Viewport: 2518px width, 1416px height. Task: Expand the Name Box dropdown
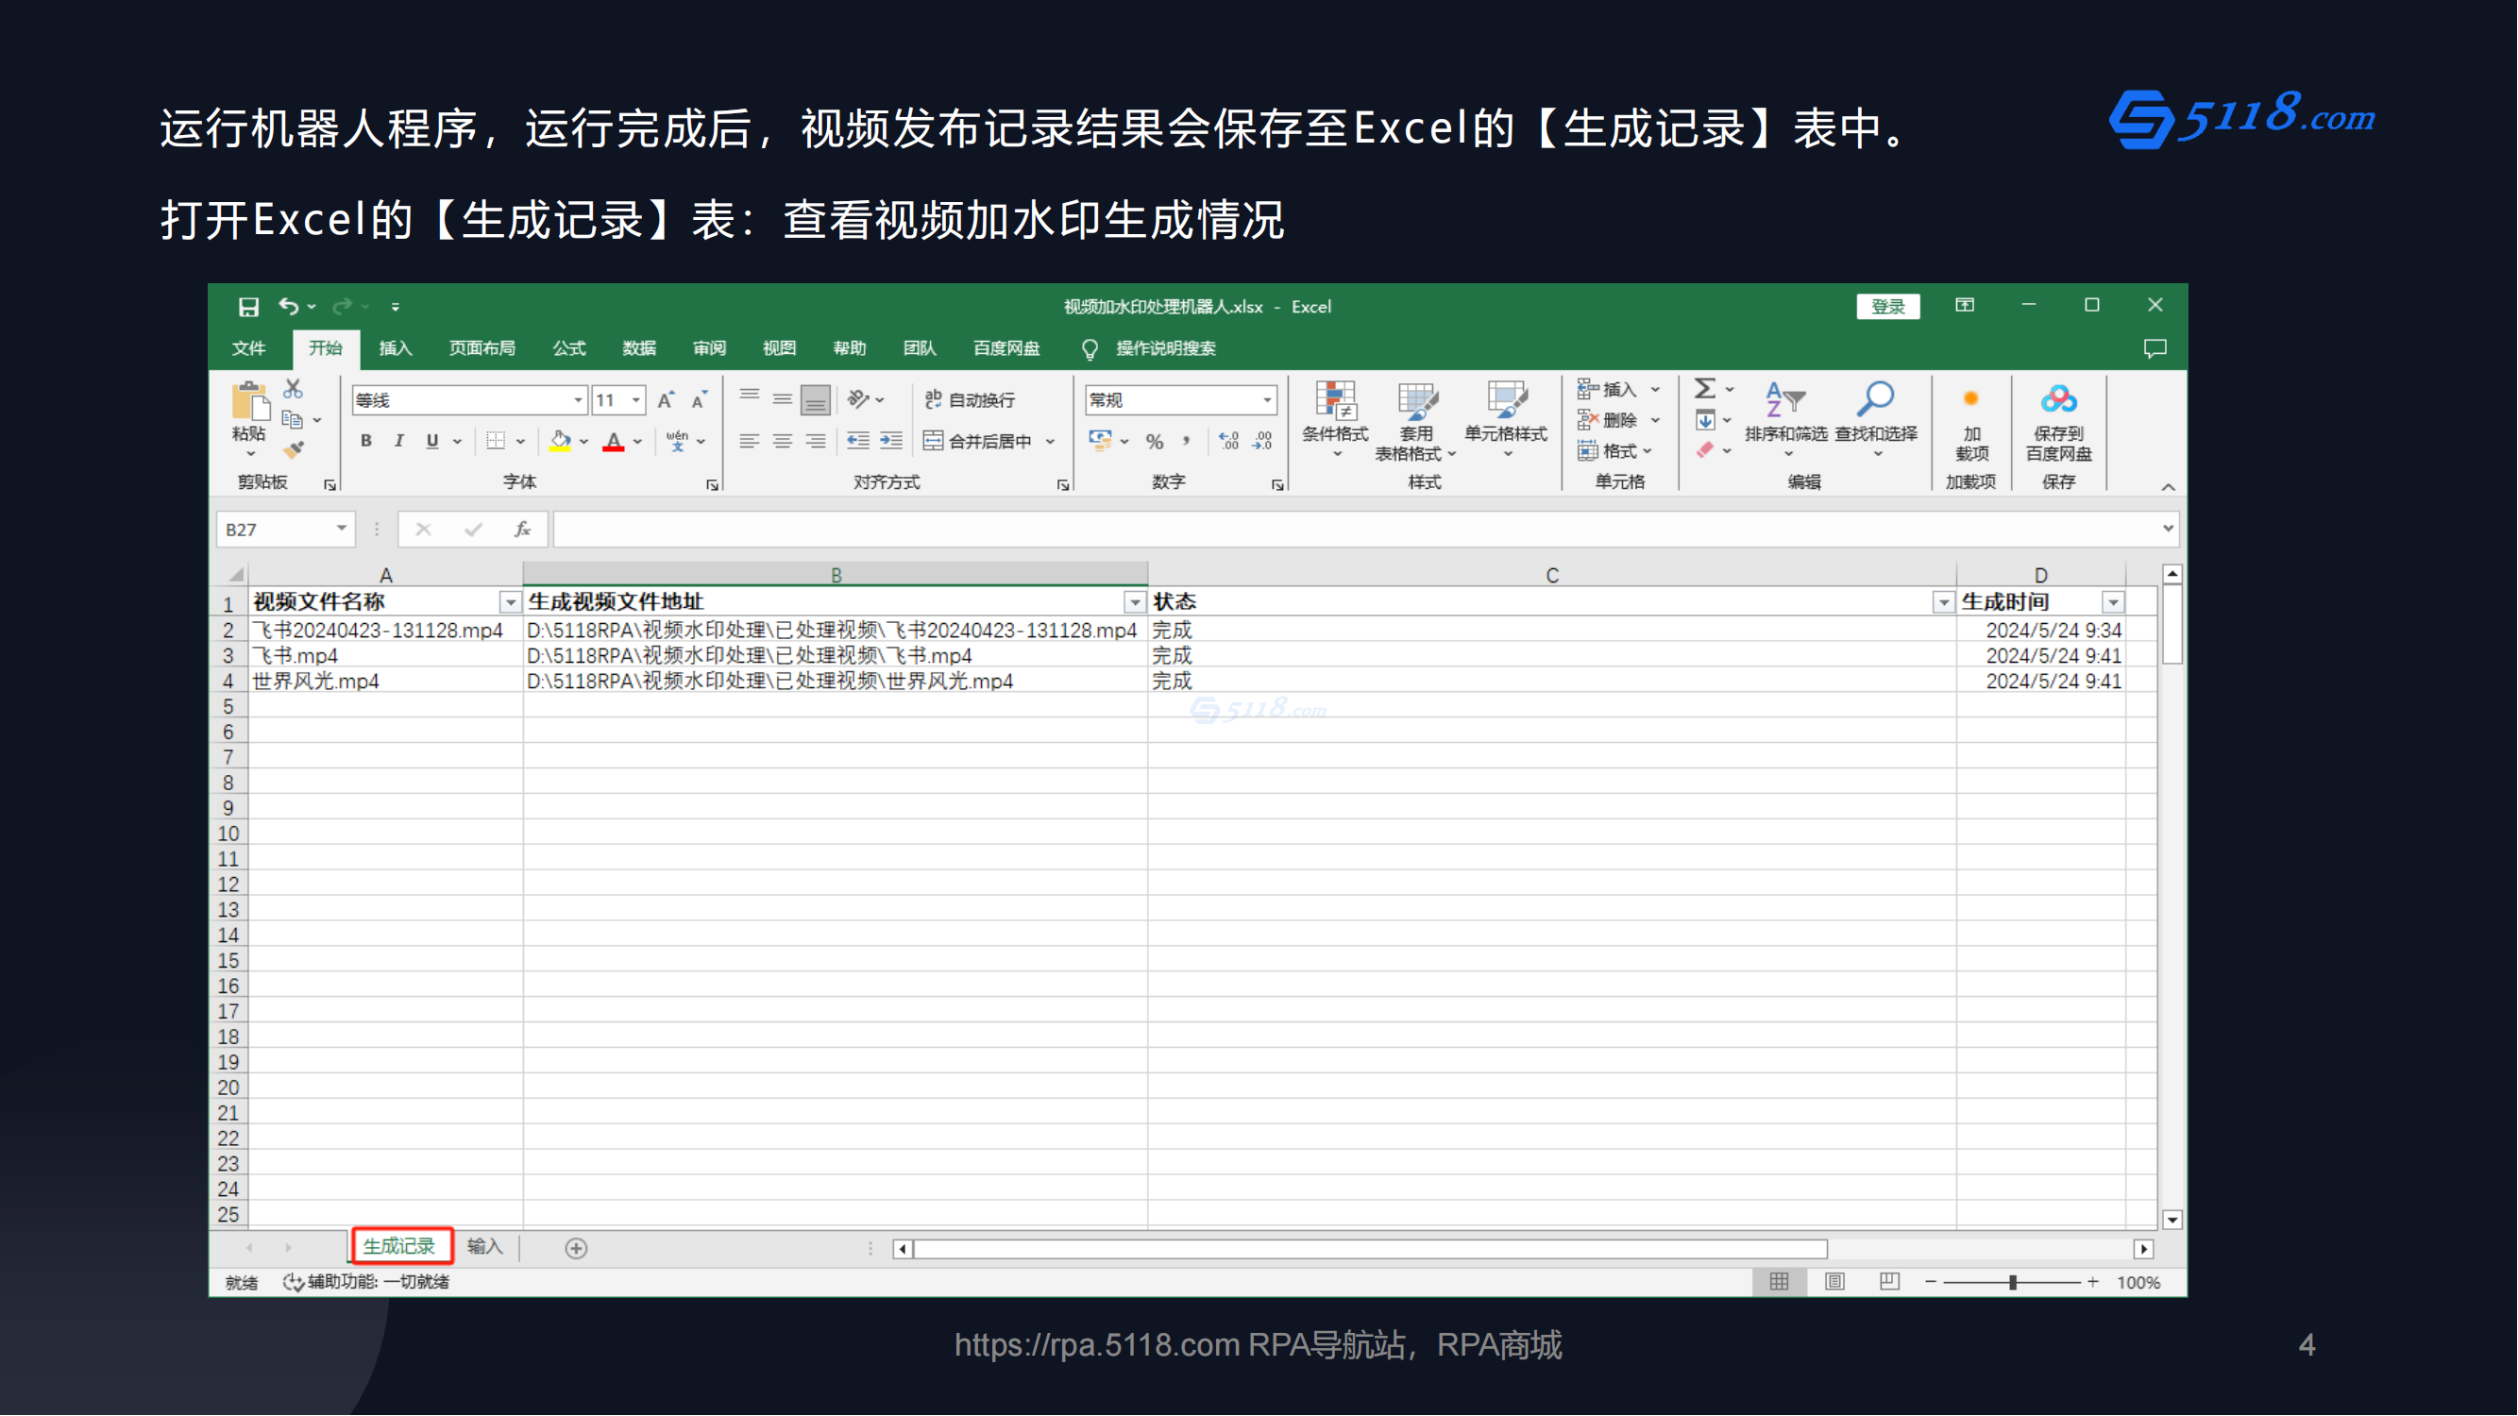[341, 530]
